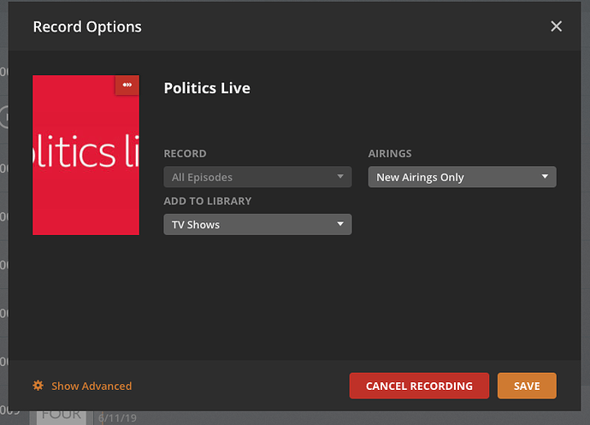Click the Show Advanced link
Image resolution: width=590 pixels, height=425 pixels.
[91, 386]
